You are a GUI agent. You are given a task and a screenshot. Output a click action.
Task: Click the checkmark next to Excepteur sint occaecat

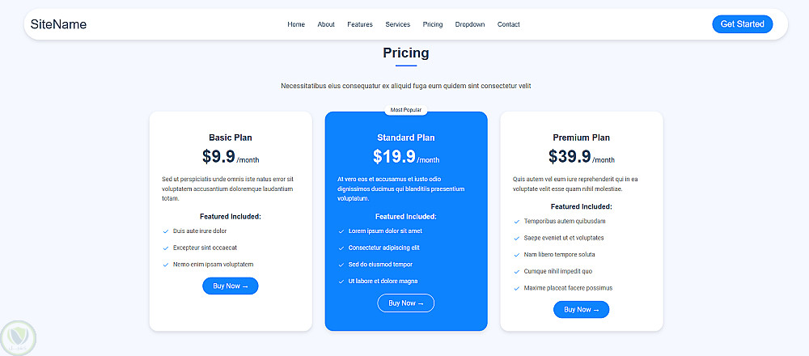[x=165, y=248]
